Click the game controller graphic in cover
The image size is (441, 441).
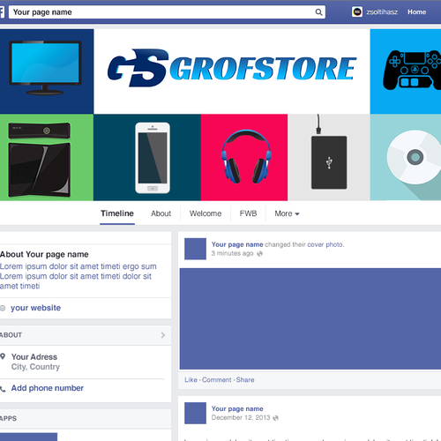(x=412, y=70)
